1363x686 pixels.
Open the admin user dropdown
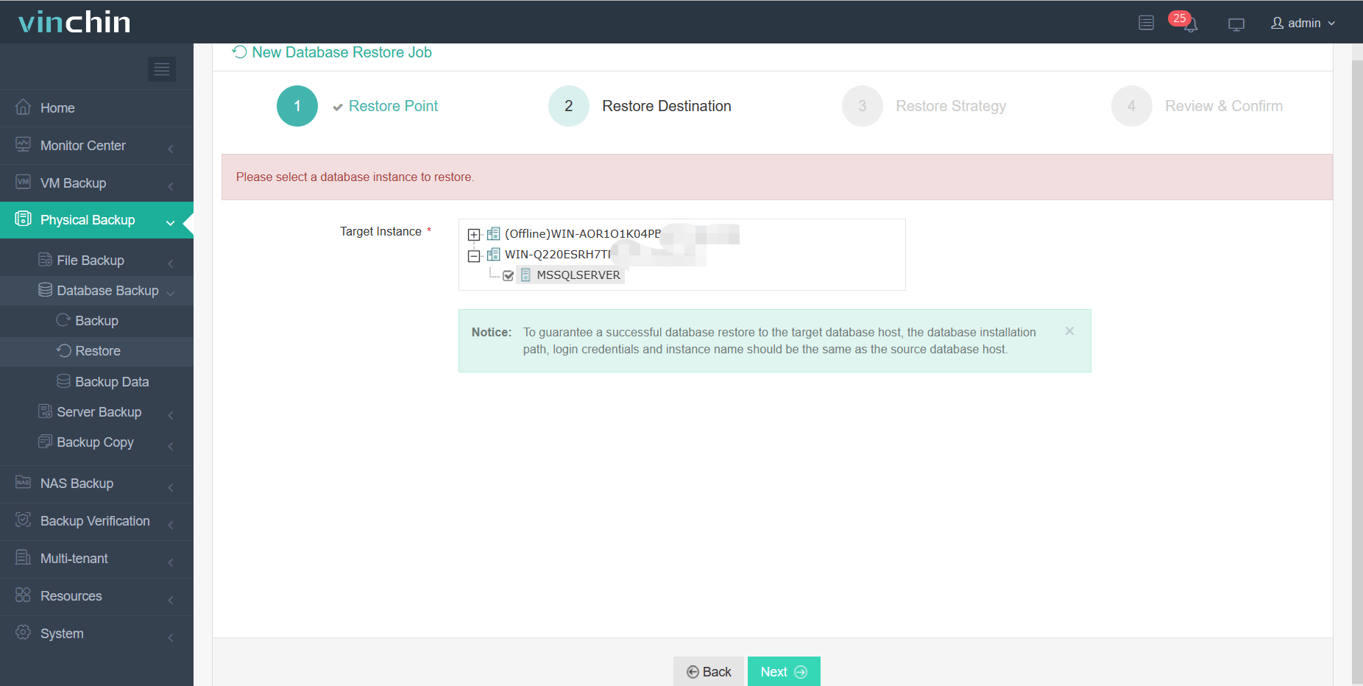(1303, 24)
